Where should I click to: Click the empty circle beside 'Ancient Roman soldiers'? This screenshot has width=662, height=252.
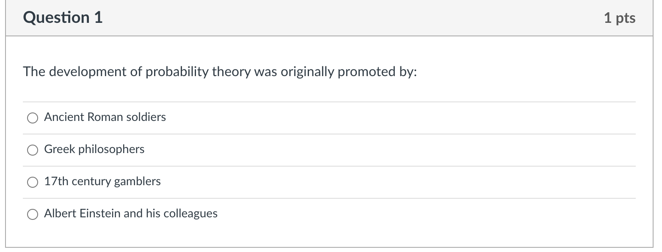pyautogui.click(x=32, y=118)
